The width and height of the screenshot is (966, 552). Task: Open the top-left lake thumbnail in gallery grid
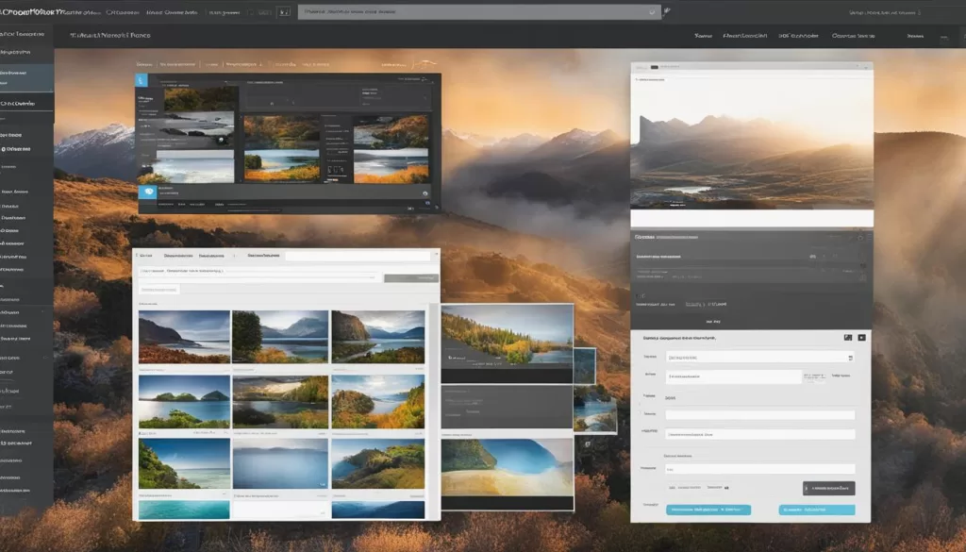coord(184,336)
